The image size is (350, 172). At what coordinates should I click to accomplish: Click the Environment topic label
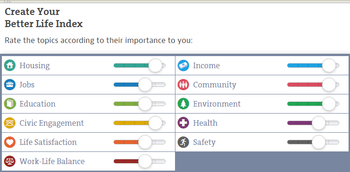[x=217, y=104]
